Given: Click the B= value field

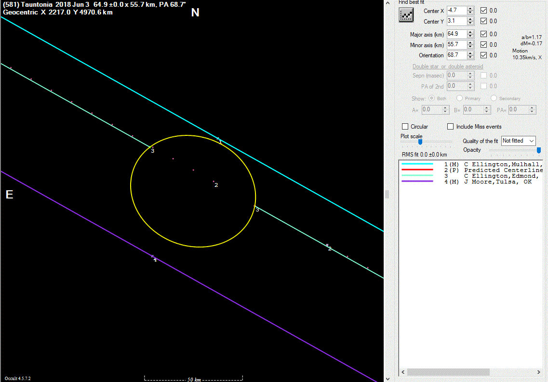Looking at the screenshot, I should pos(473,110).
